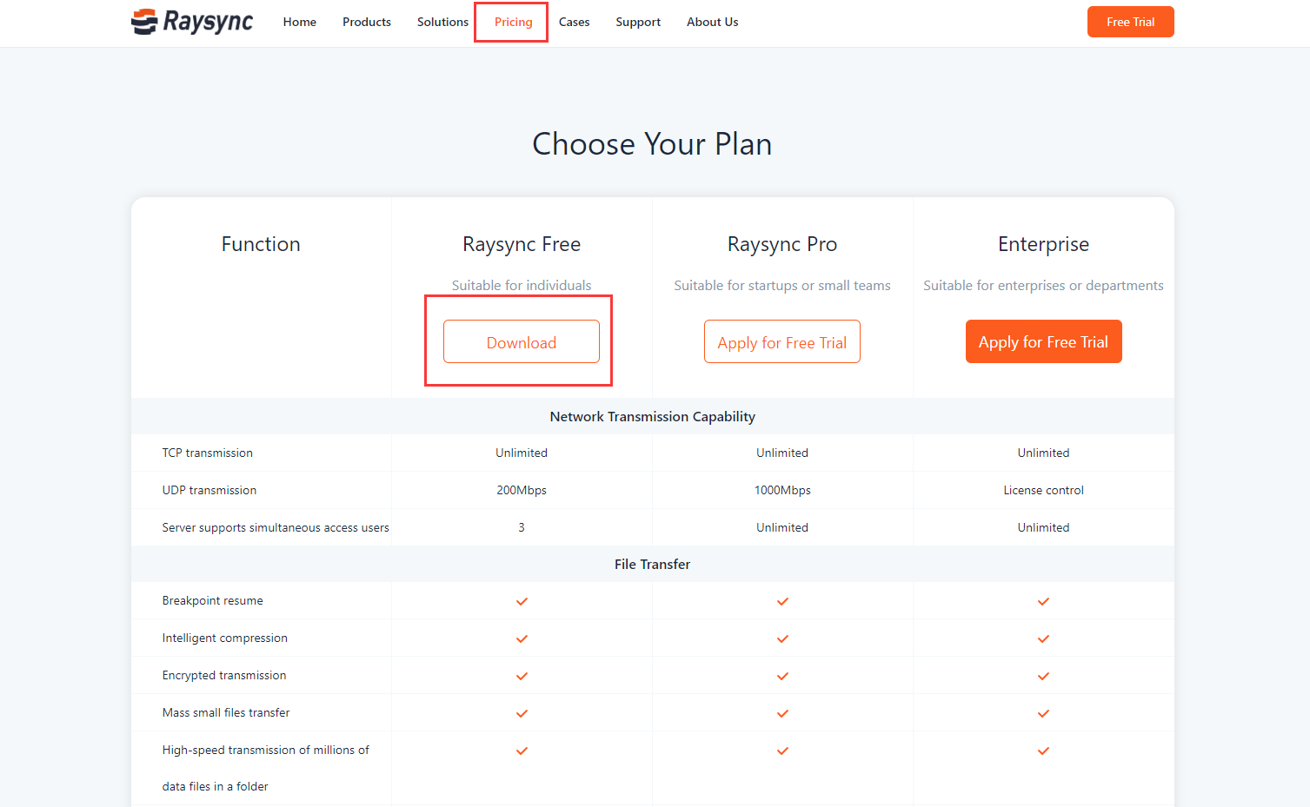
Task: Click the 'Function' column header
Action: pyautogui.click(x=261, y=244)
